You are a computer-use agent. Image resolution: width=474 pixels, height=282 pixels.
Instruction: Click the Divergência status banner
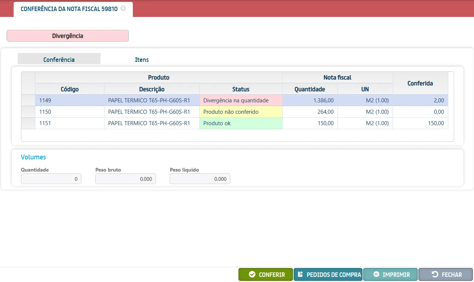68,36
